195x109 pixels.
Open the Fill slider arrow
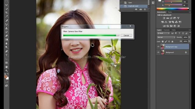click(189, 41)
